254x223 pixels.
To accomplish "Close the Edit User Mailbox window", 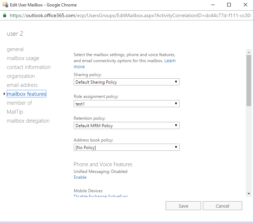I will pyautogui.click(x=245, y=5).
